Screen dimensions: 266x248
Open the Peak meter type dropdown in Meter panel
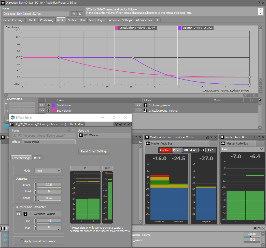(x=242, y=149)
